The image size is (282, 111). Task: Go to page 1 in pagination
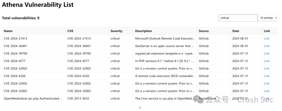click(140, 108)
